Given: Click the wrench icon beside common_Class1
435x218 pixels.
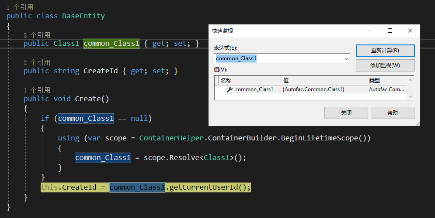Looking at the screenshot, I should tap(230, 89).
